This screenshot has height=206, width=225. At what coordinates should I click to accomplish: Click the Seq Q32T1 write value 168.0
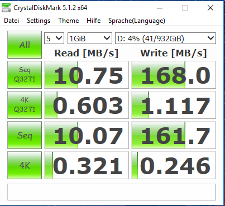[x=174, y=75]
